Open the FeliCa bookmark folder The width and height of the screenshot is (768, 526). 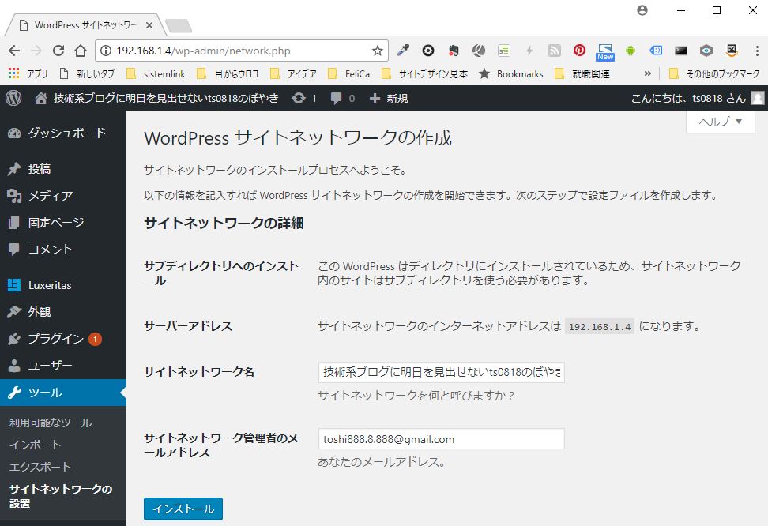click(x=348, y=74)
